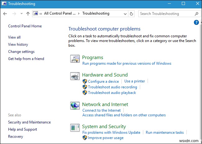Click the shield icon beside Configure a device
Viewport: 202px width, 144px height.
coord(85,81)
